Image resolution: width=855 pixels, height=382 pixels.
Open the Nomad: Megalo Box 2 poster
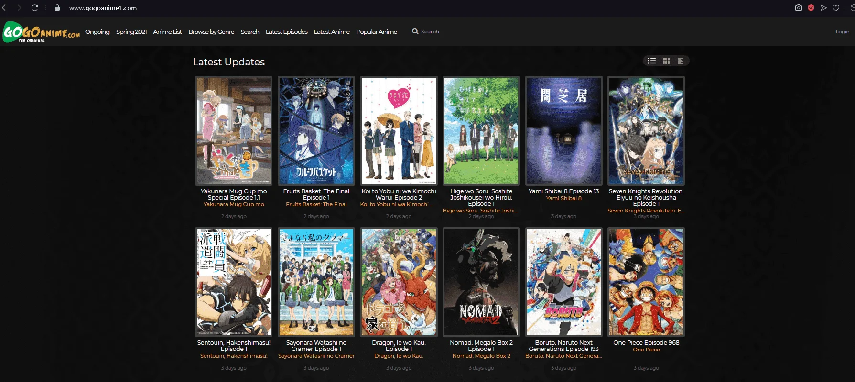[x=481, y=282]
